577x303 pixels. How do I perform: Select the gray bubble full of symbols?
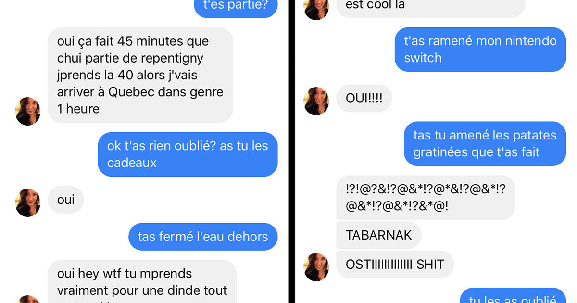click(426, 198)
